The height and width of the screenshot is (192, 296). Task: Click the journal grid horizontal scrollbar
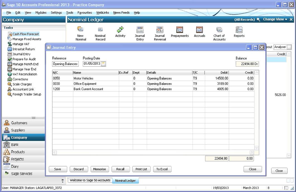(x=153, y=152)
